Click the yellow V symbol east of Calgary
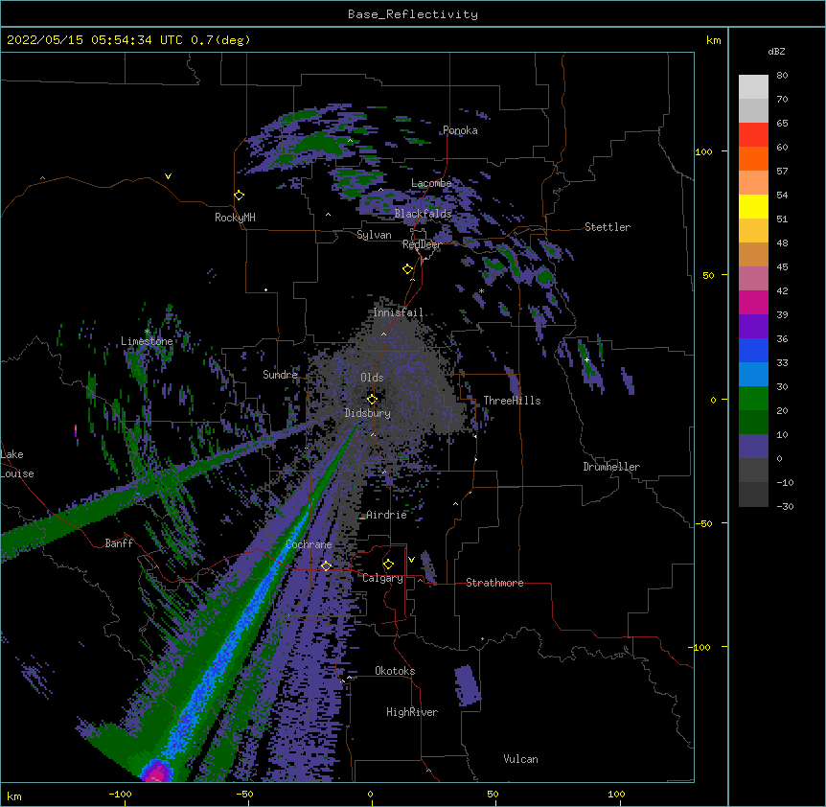826x807 pixels. click(411, 560)
